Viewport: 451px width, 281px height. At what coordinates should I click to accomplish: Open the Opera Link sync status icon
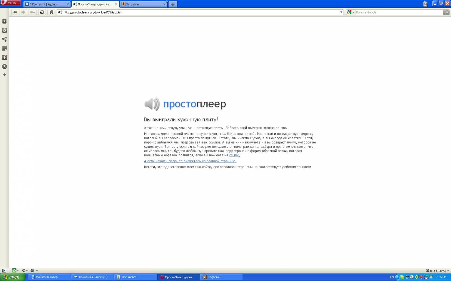pos(15,271)
